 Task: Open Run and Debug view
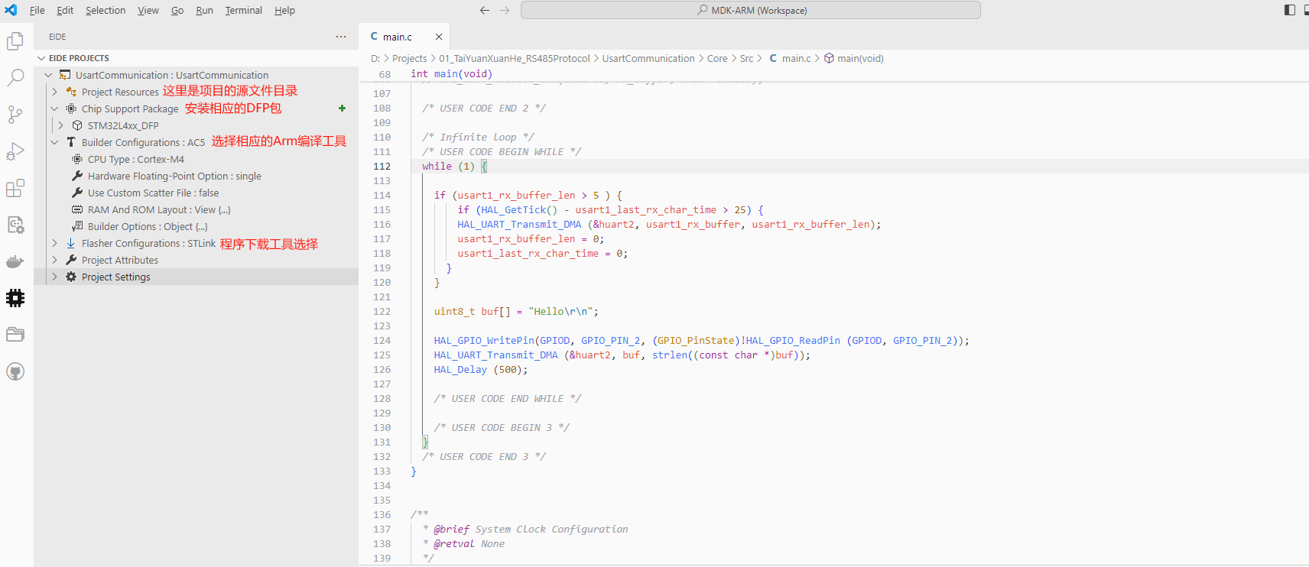click(x=15, y=151)
